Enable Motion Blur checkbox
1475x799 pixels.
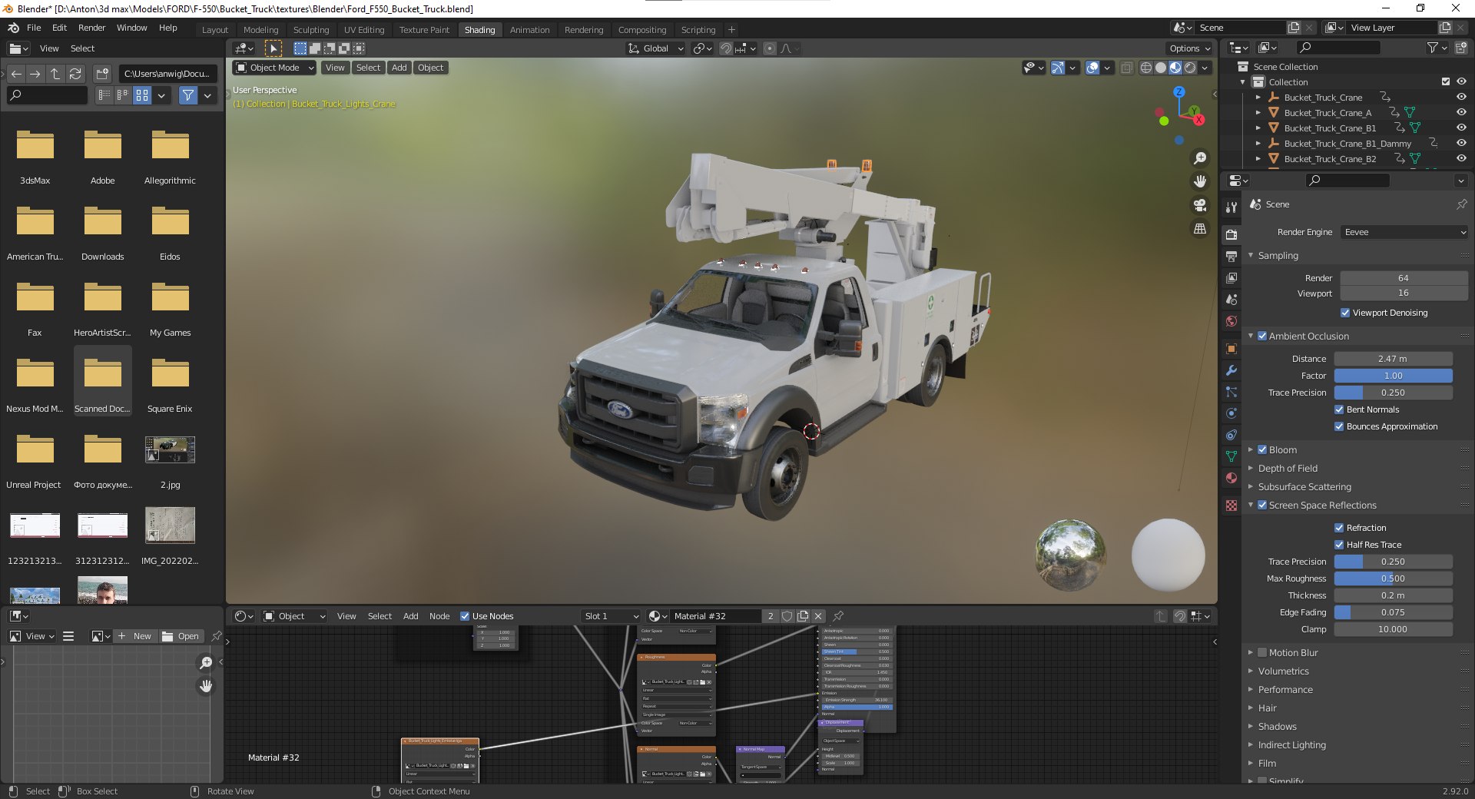pyautogui.click(x=1262, y=652)
